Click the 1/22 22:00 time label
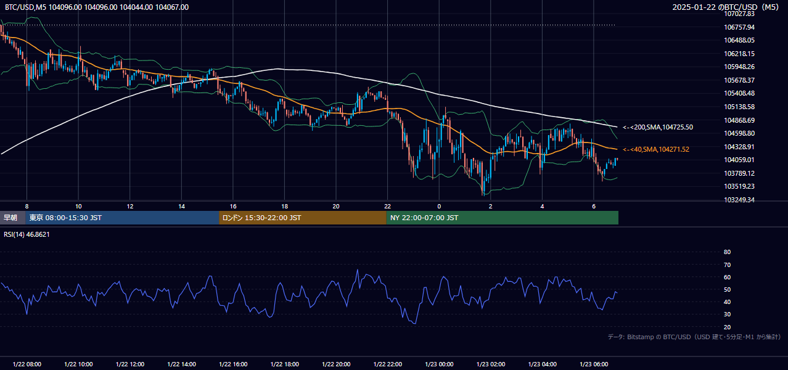 [387, 364]
